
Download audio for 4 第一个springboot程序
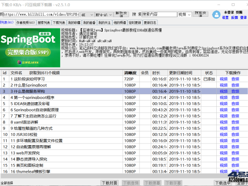tap(235, 98)
